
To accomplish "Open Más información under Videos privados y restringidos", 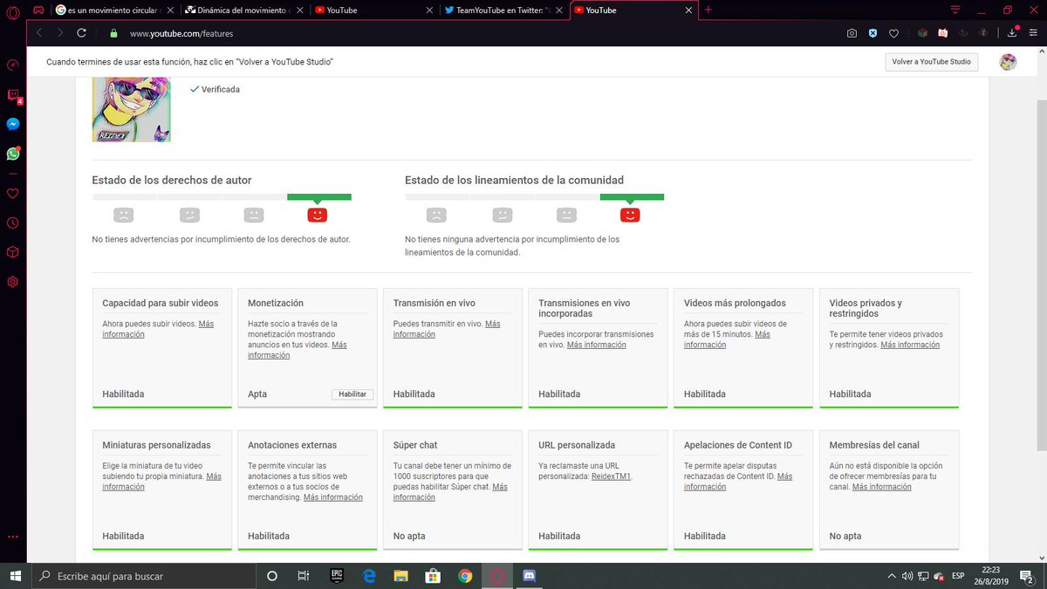I will (x=910, y=345).
